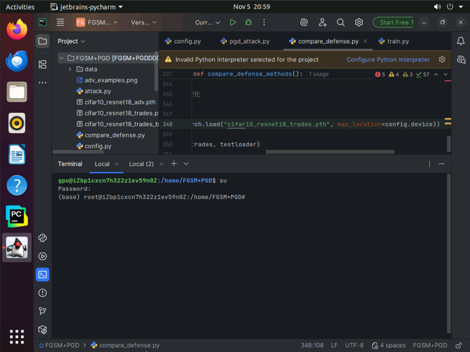Open the Git version control tool icon
Image resolution: width=470 pixels, height=352 pixels.
pyautogui.click(x=42, y=311)
